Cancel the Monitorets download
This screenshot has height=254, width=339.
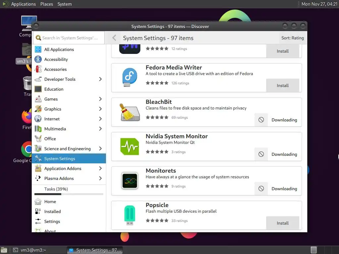261,189
